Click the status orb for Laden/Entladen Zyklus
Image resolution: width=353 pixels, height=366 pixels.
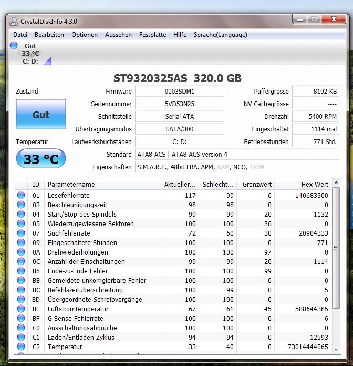[x=21, y=337]
